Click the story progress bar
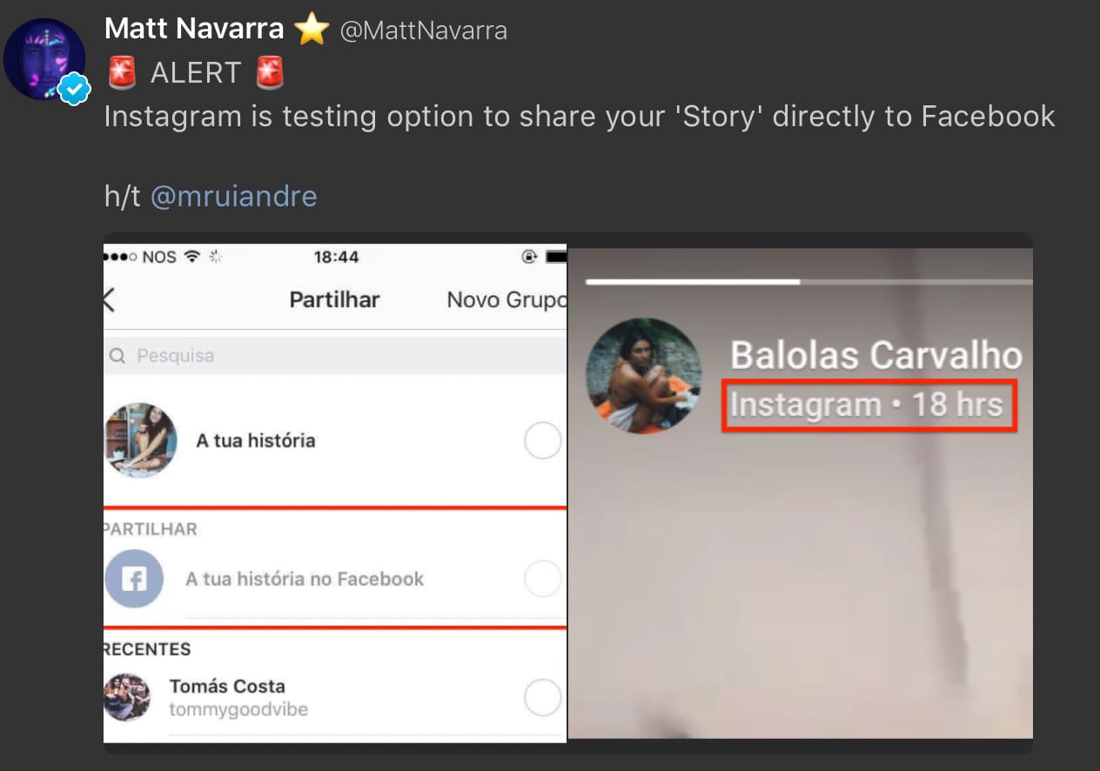This screenshot has width=1100, height=771. [809, 282]
